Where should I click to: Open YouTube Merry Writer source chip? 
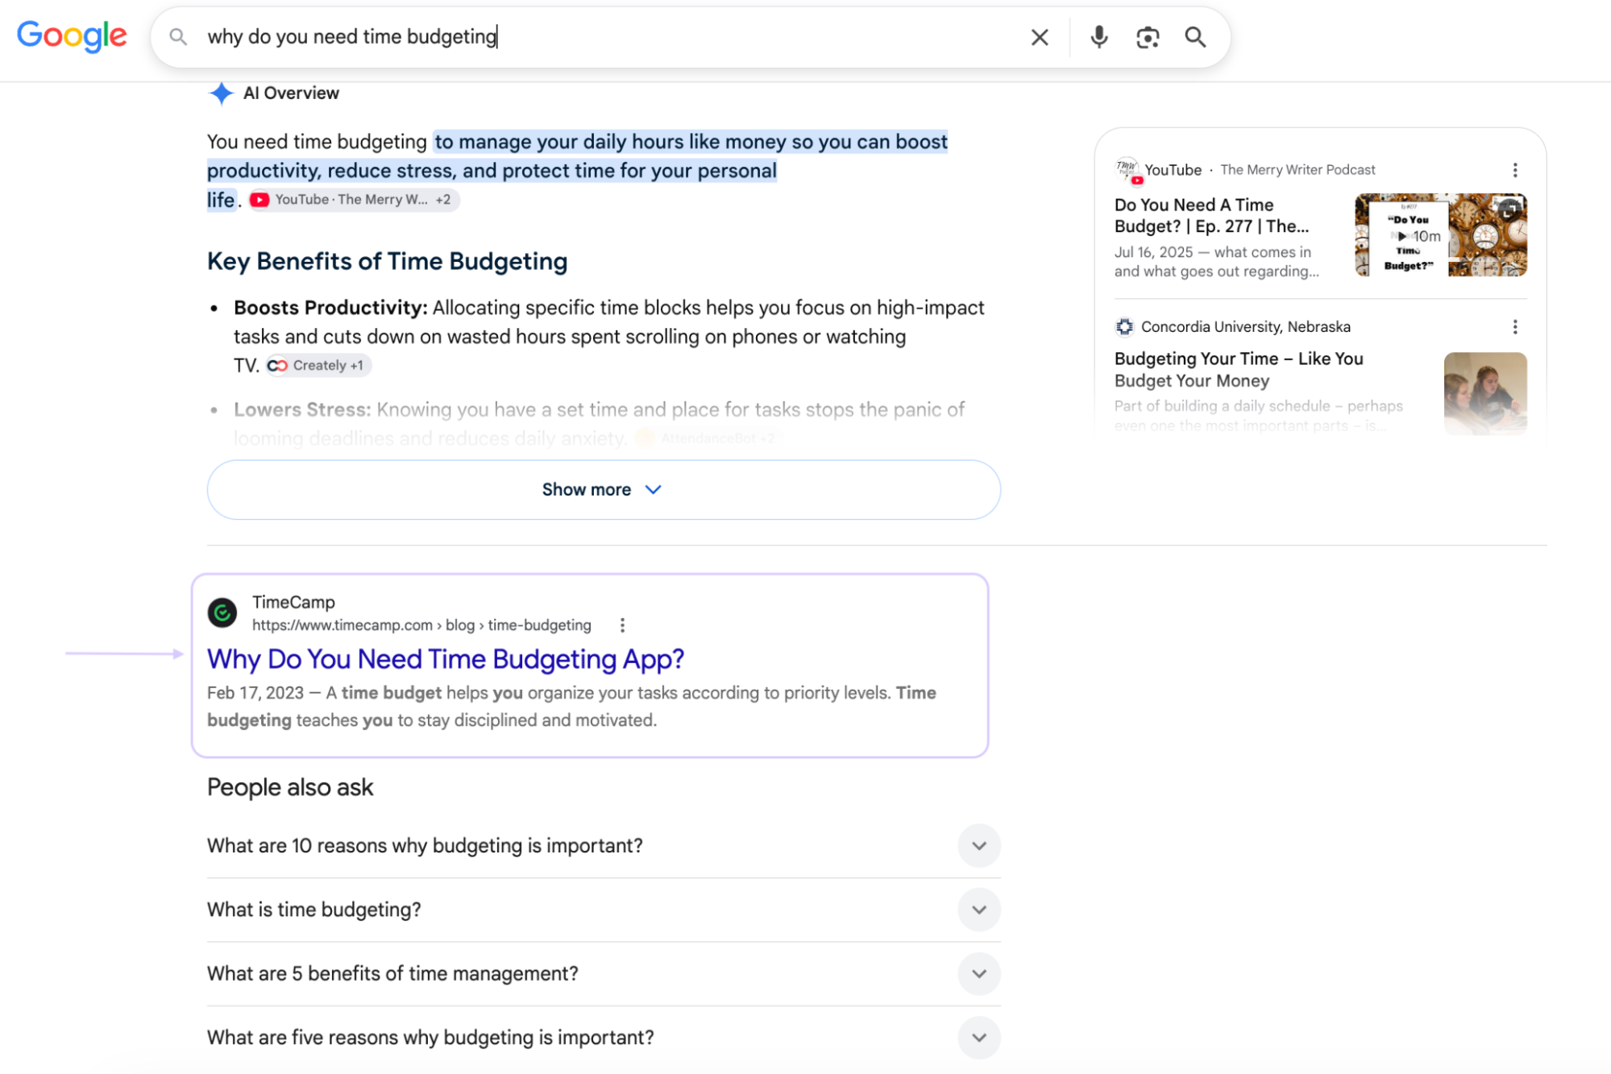point(354,200)
